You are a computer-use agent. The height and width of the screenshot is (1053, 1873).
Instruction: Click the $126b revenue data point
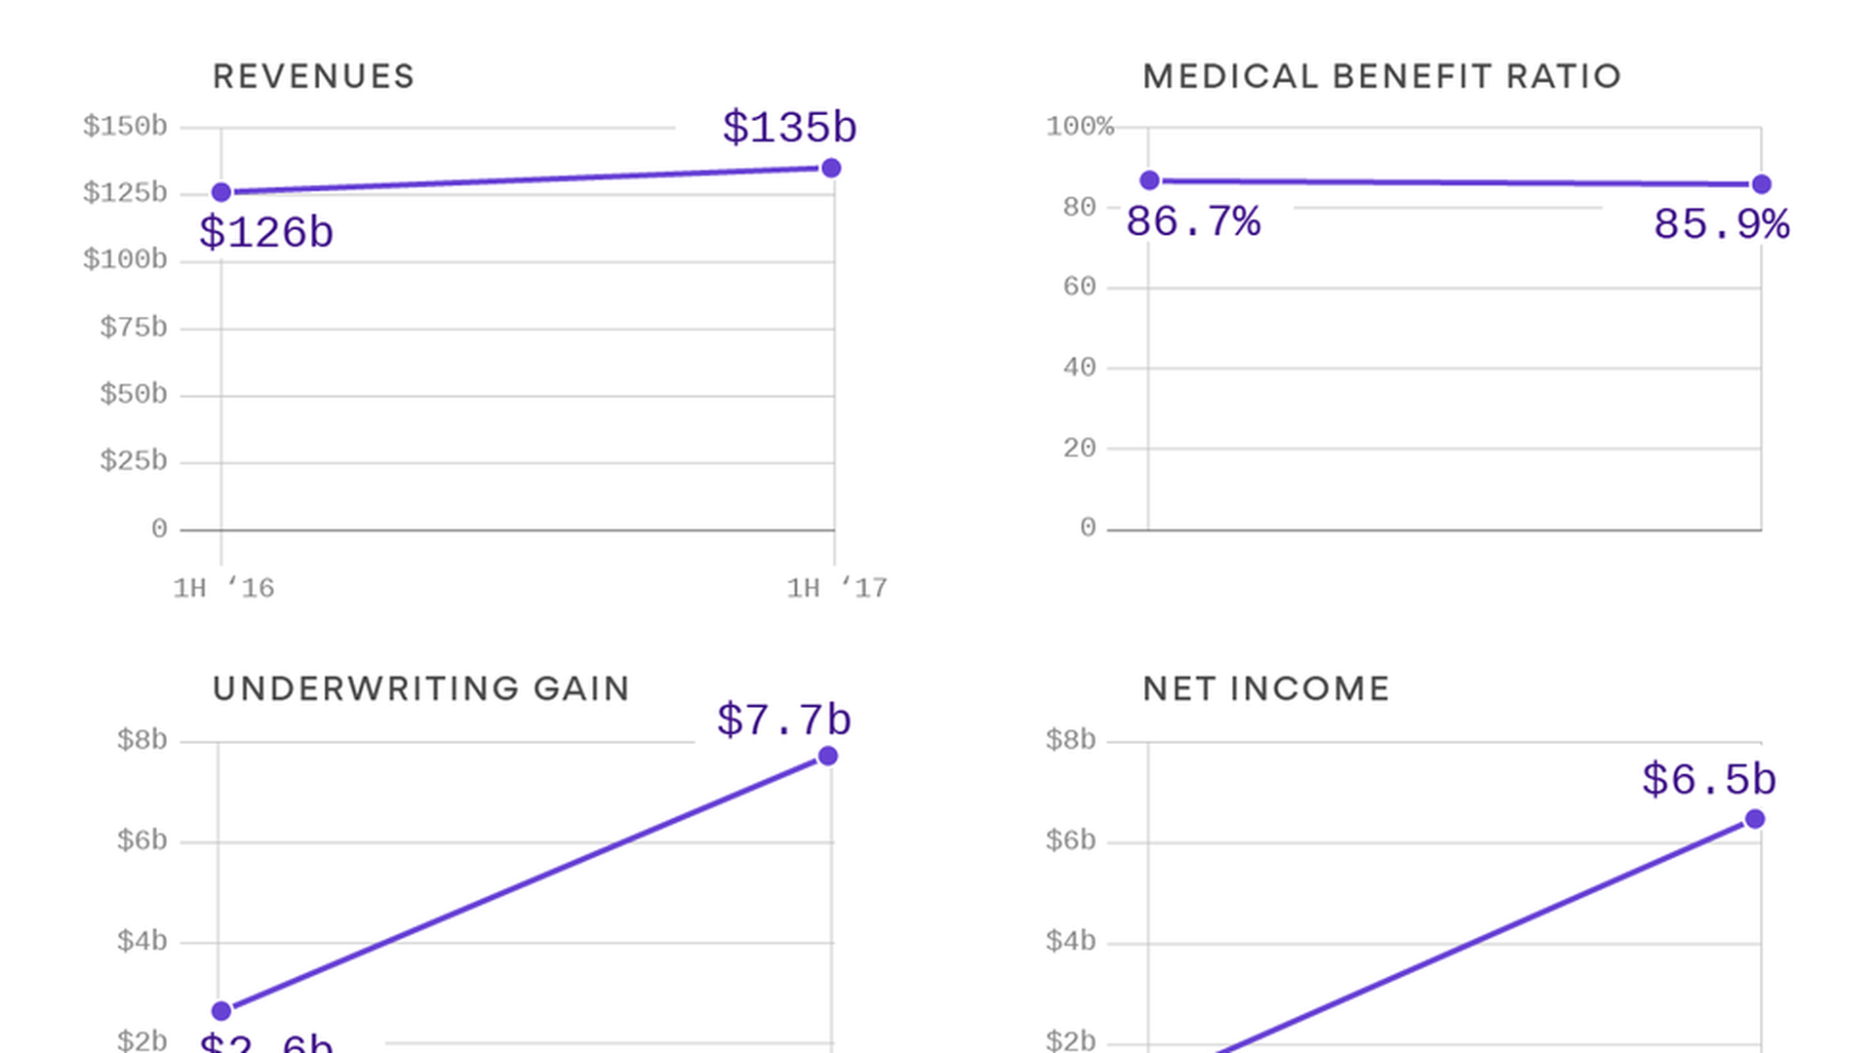pos(221,193)
